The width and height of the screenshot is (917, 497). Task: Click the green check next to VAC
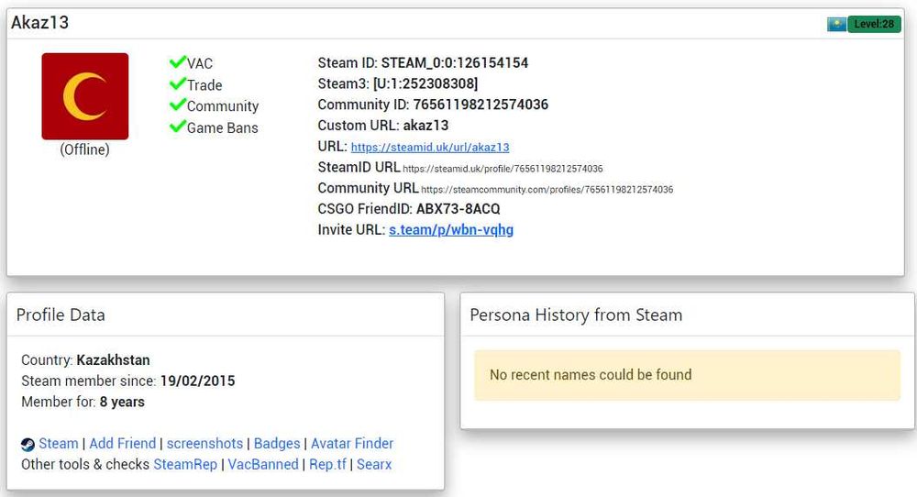tap(177, 61)
